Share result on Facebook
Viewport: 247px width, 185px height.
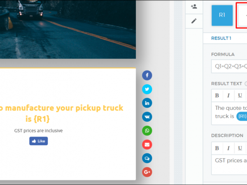point(147,76)
